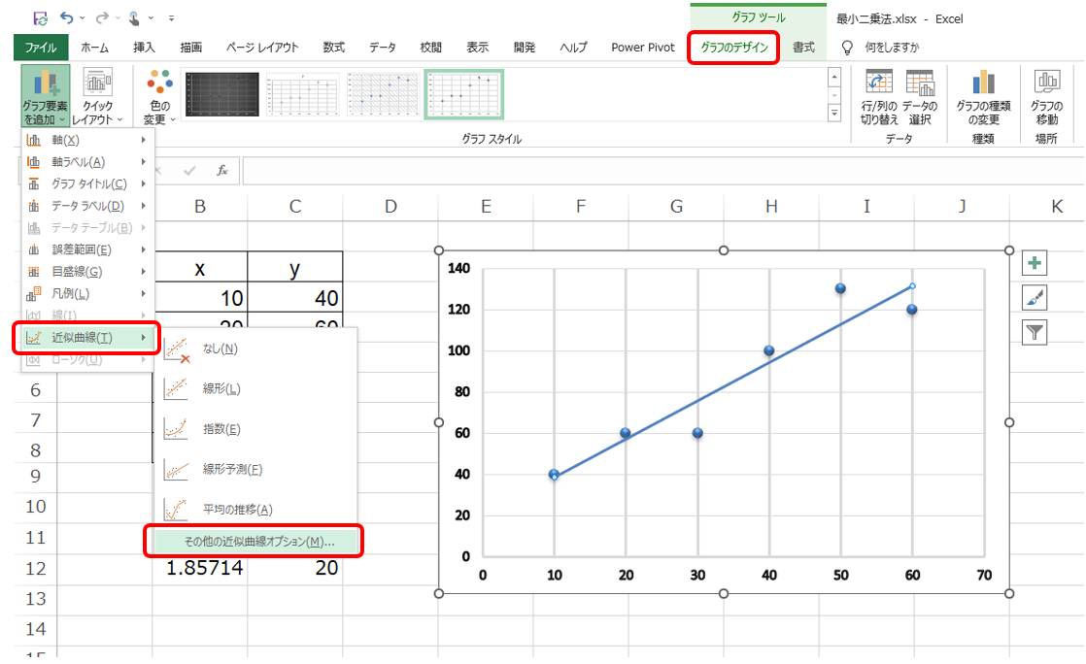Select 線形予測(F) linear forecast option
Screen dimensions: 1086x664
click(255, 470)
